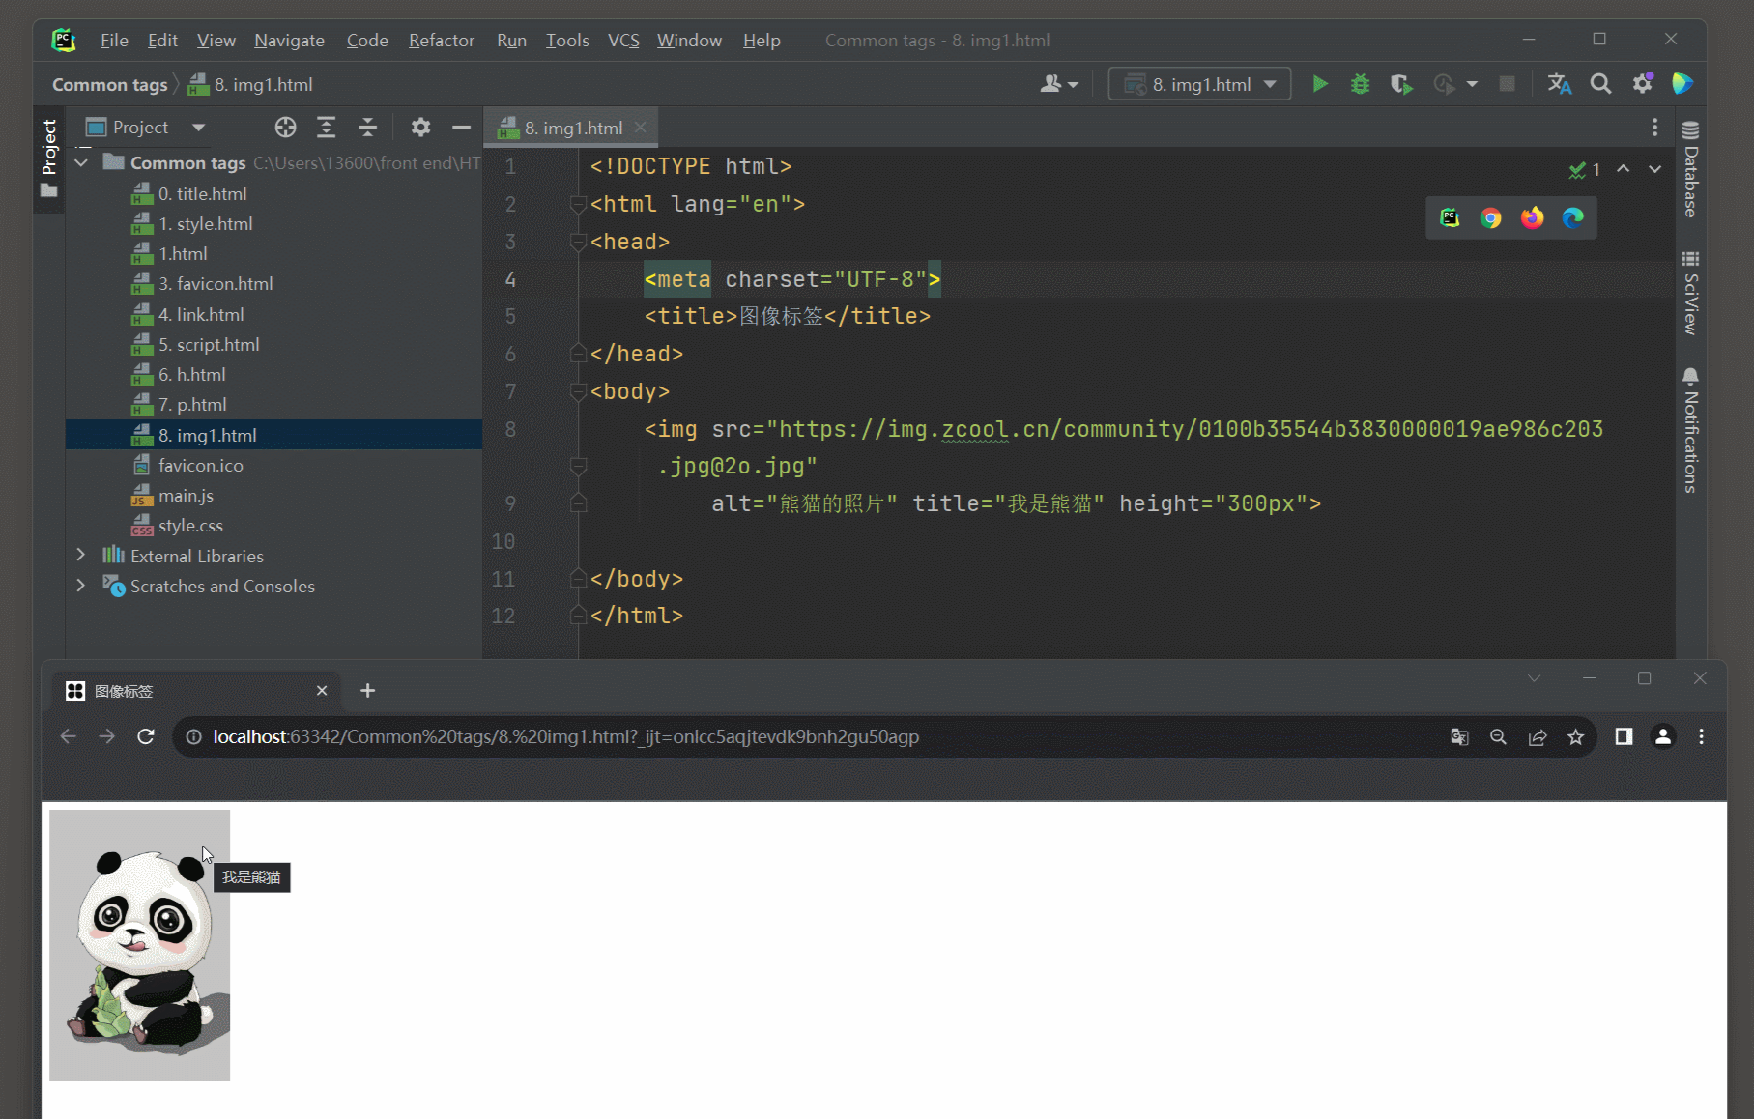Go to previous highlighted error arrow
Viewport: 1754px width, 1119px height.
pyautogui.click(x=1624, y=169)
